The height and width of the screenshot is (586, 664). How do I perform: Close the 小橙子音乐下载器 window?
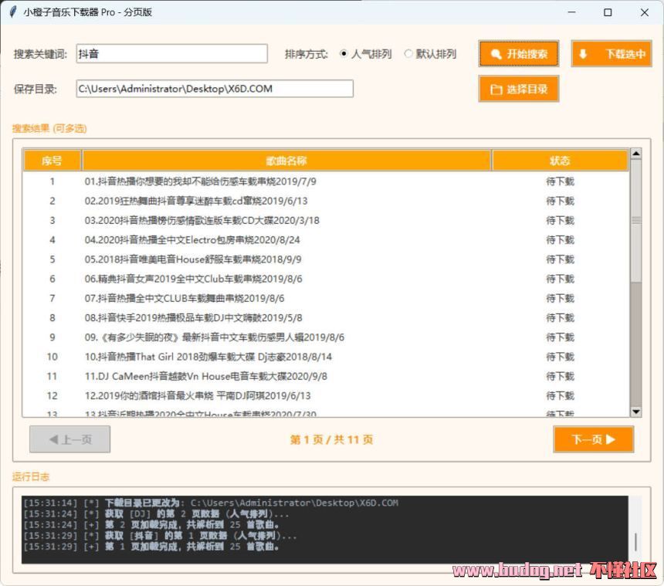click(645, 12)
